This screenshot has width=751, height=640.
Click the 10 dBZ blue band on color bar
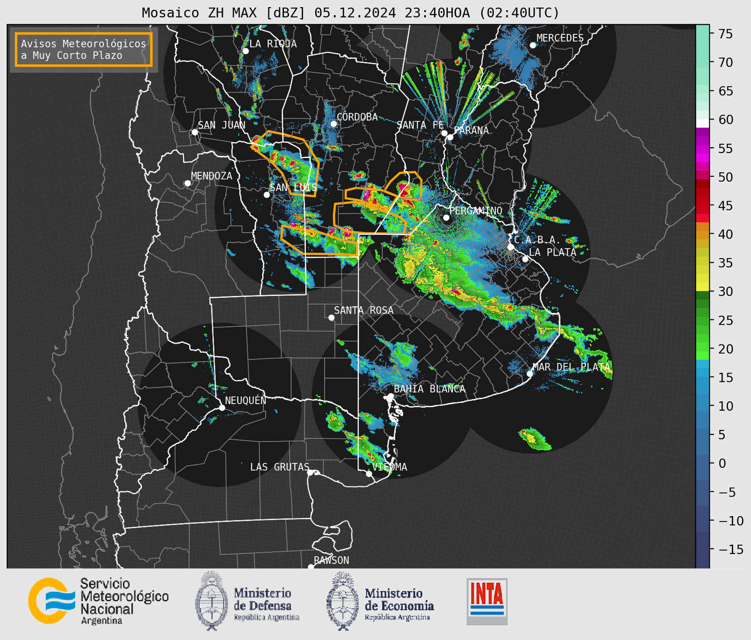(x=702, y=406)
